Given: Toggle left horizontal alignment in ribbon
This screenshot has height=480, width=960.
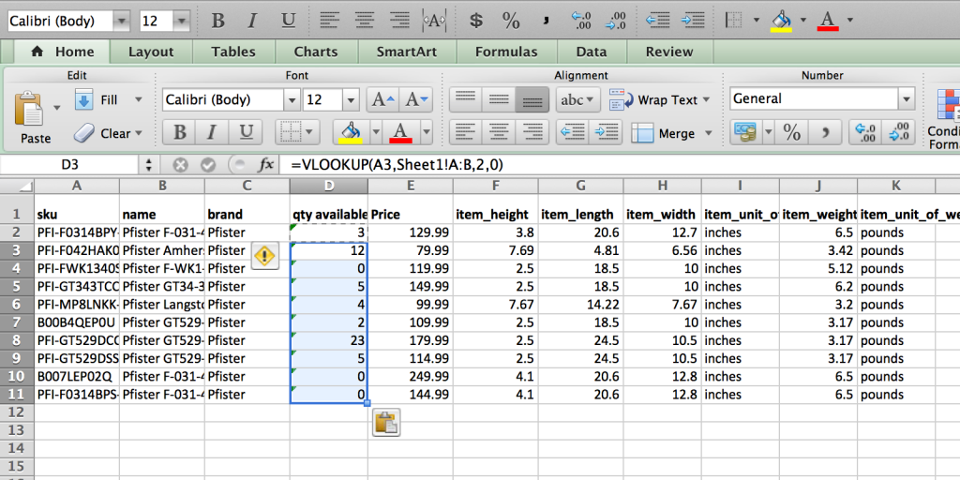Looking at the screenshot, I should click(x=466, y=132).
